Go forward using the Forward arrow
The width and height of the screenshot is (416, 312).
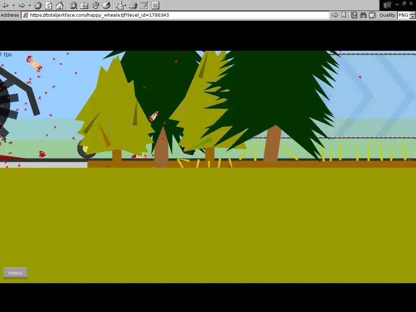pyautogui.click(x=22, y=5)
